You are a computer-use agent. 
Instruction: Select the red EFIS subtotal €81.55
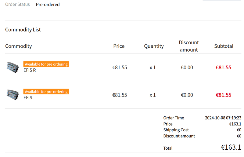pyautogui.click(x=224, y=95)
